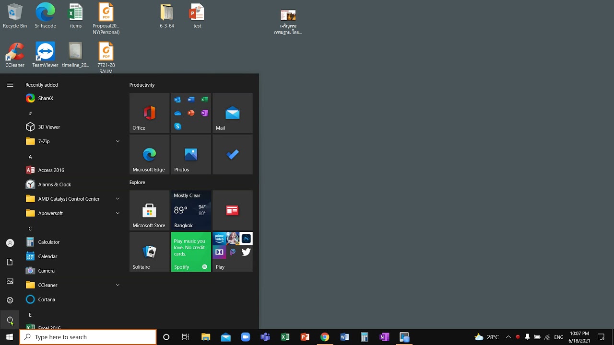Screen dimensions: 614x345
Task: Click the letter A section header
Action: click(x=30, y=157)
